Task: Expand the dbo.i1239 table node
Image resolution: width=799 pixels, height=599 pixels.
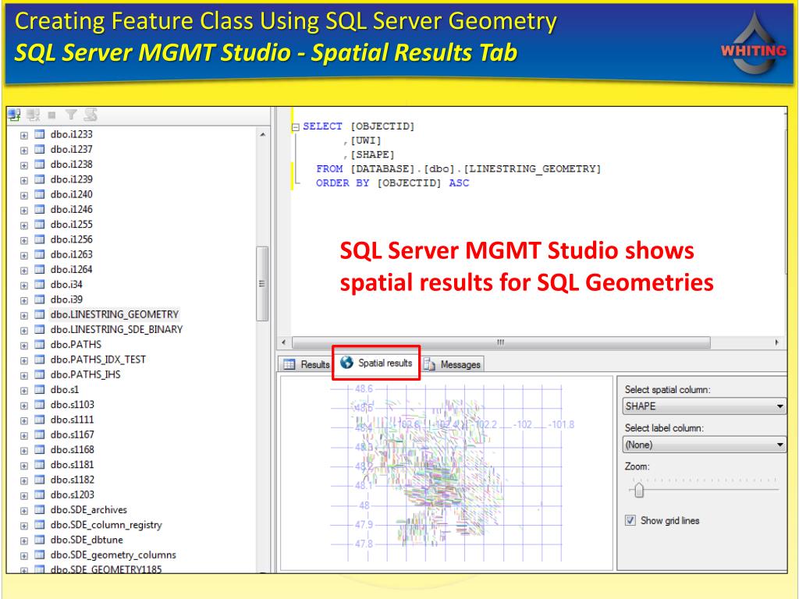Action: (x=23, y=180)
